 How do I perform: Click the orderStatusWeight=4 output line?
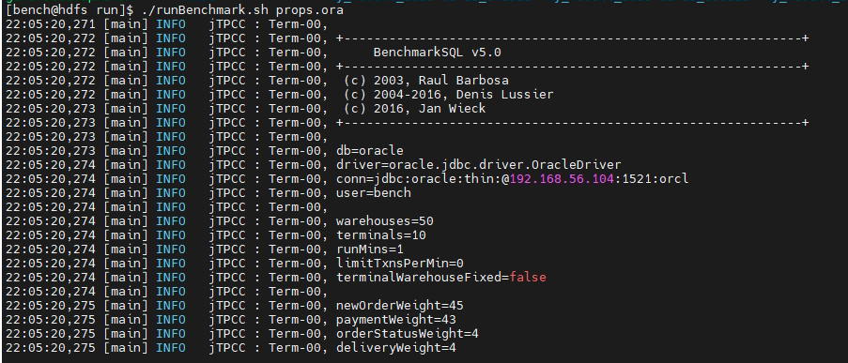click(408, 333)
